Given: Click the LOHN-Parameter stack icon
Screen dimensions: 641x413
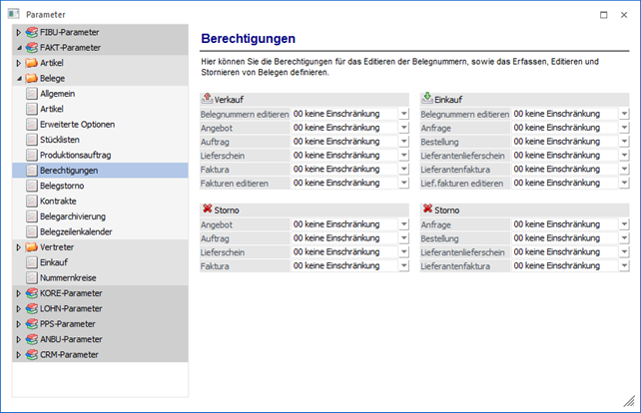Looking at the screenshot, I should pyautogui.click(x=31, y=308).
